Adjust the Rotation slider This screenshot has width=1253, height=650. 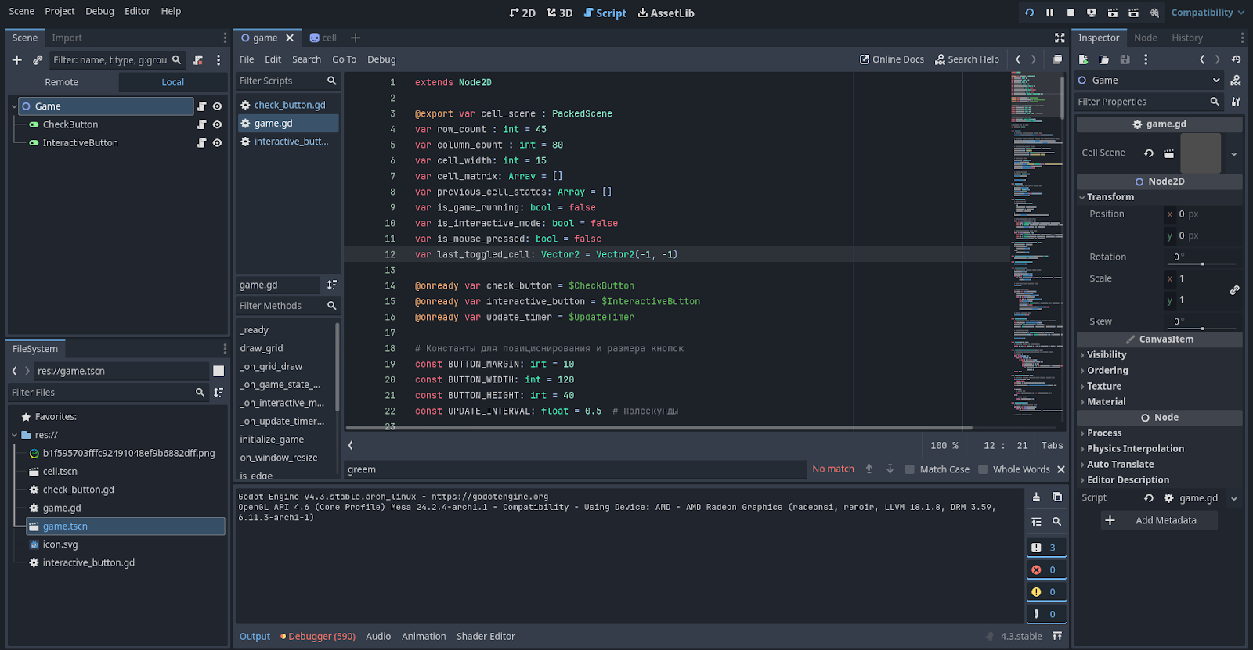tap(1202, 264)
